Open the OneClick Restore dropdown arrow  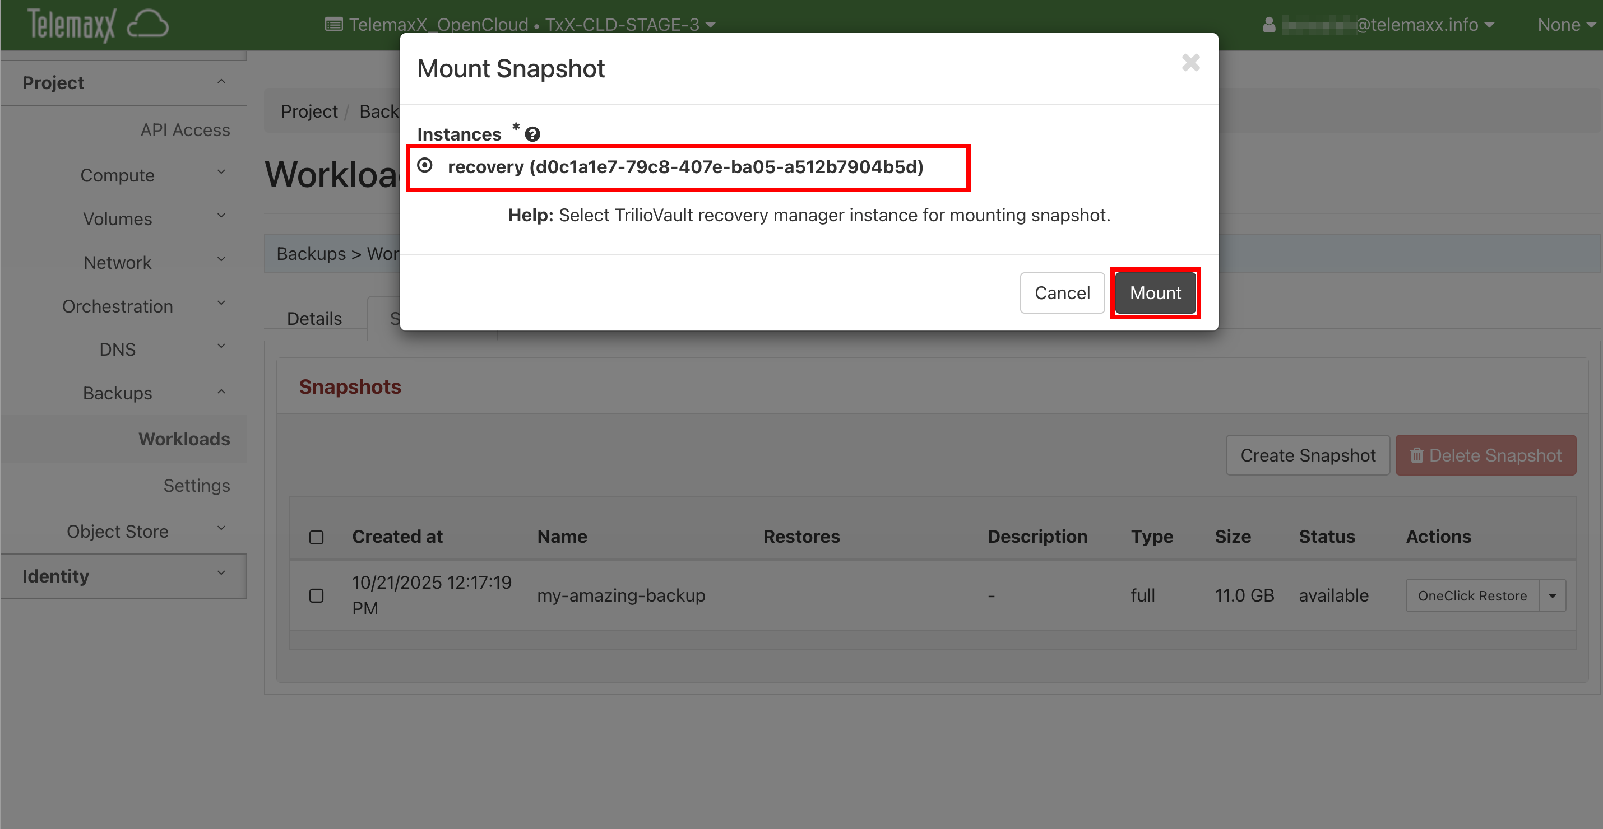(1552, 596)
